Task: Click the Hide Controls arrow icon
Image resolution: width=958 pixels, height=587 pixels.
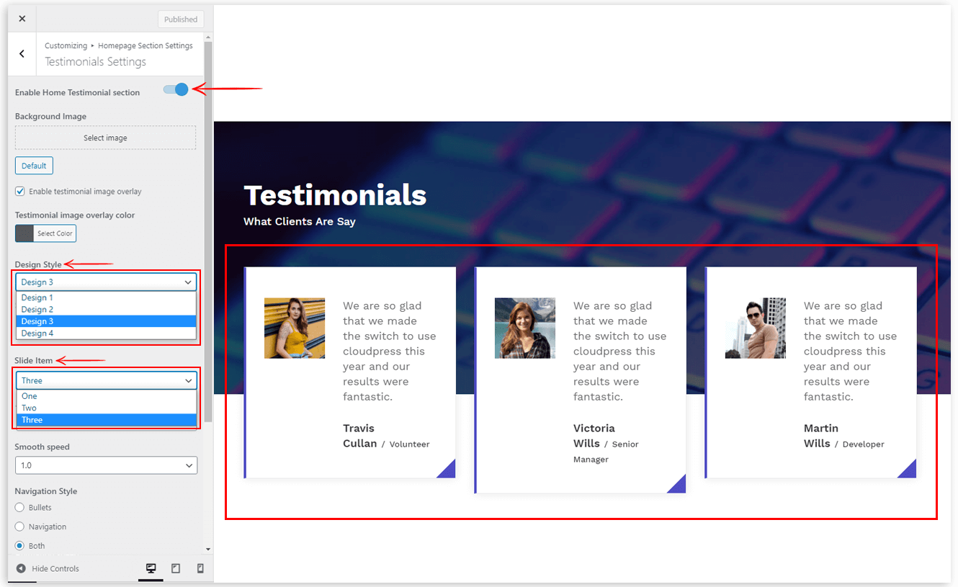Action: 21,568
